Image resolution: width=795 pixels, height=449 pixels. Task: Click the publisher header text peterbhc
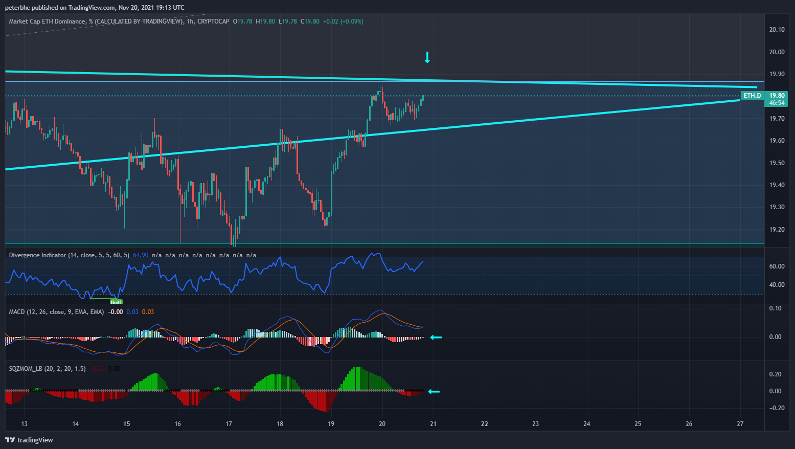coord(17,8)
